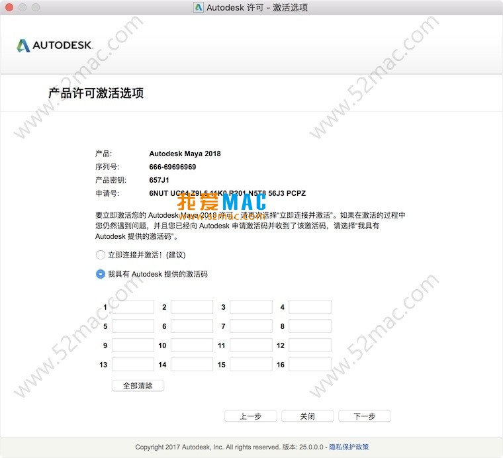Viewport: 503px width, 458px height.
Task: Click the 全部清除 clear-all button
Action: pyautogui.click(x=138, y=386)
